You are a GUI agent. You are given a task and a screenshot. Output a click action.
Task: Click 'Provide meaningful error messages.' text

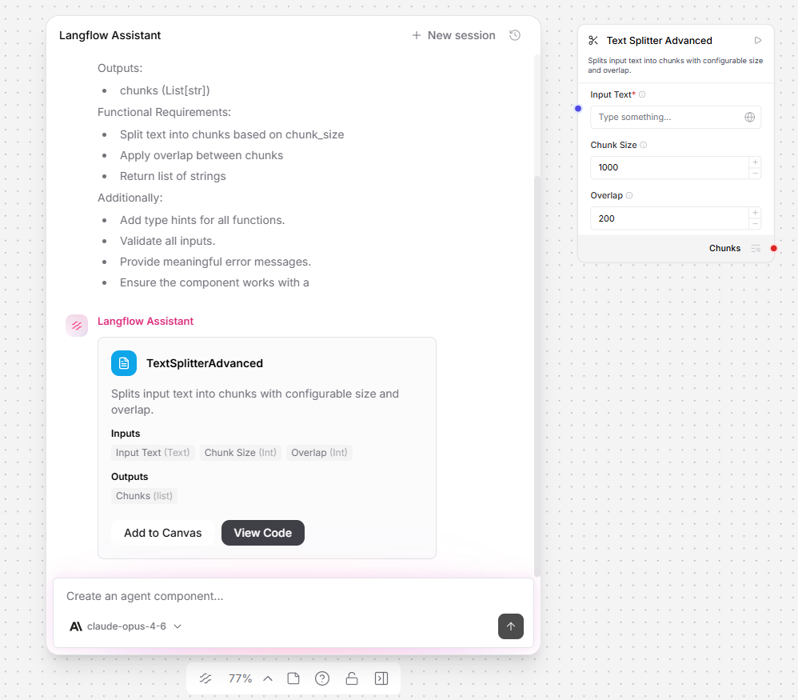click(215, 262)
